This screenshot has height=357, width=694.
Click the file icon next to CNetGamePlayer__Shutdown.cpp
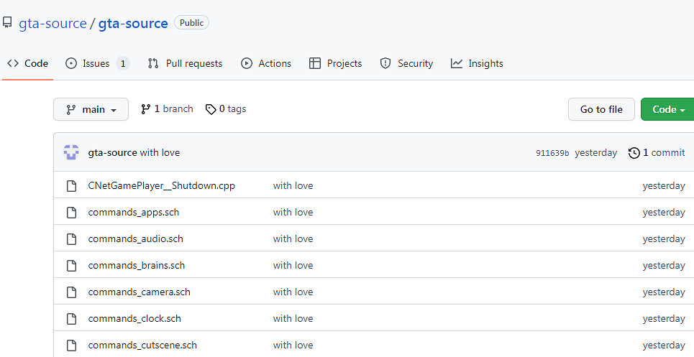pos(71,185)
